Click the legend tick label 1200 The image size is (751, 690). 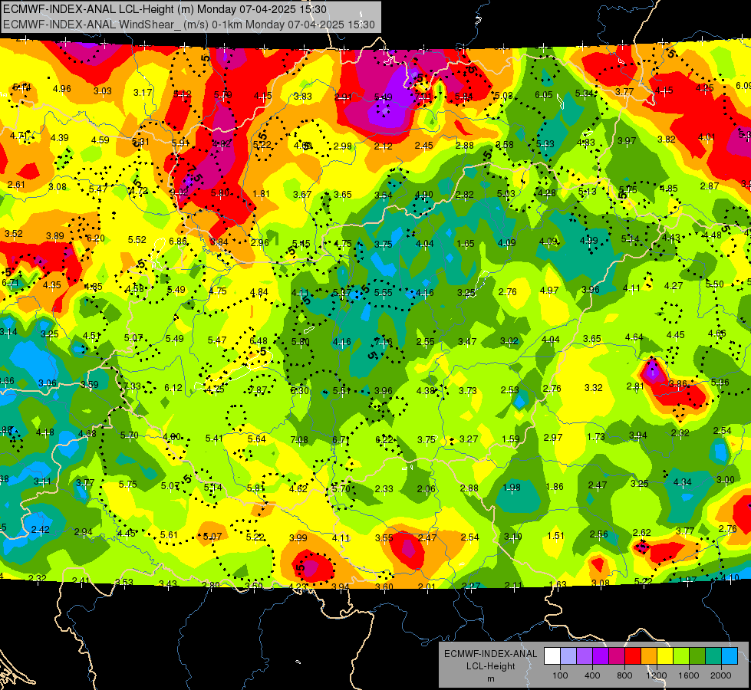point(656,675)
